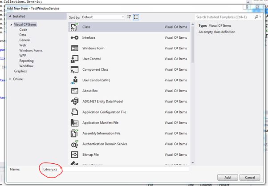Collapse the Visual C# Items tree node
The image size is (268, 186).
[11, 24]
